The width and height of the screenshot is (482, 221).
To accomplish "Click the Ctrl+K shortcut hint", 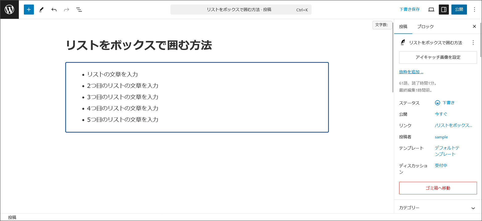I will click(302, 10).
